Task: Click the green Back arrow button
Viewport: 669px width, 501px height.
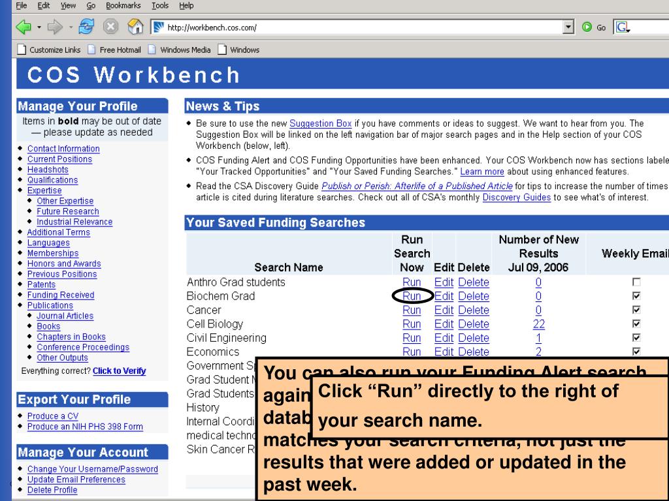Action: [24, 27]
